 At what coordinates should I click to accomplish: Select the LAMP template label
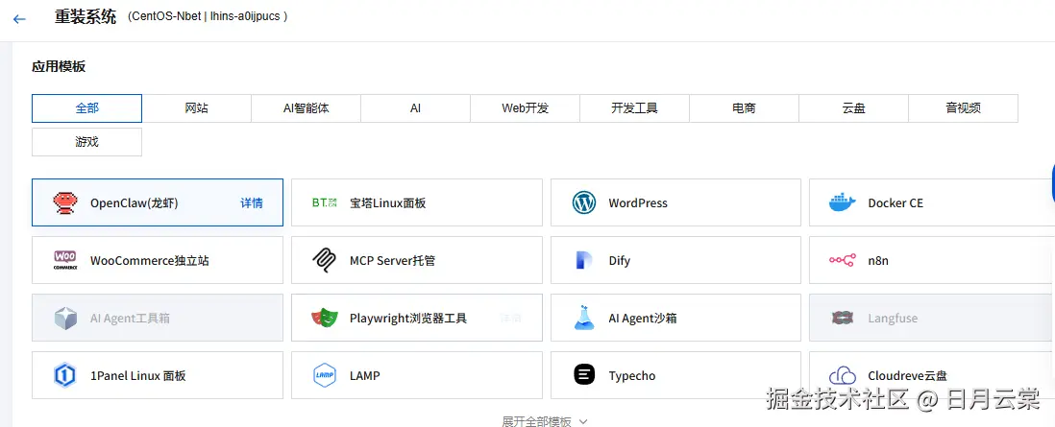coord(365,376)
